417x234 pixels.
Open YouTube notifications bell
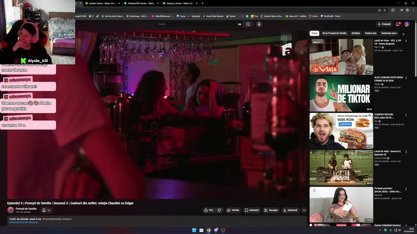tap(398, 24)
